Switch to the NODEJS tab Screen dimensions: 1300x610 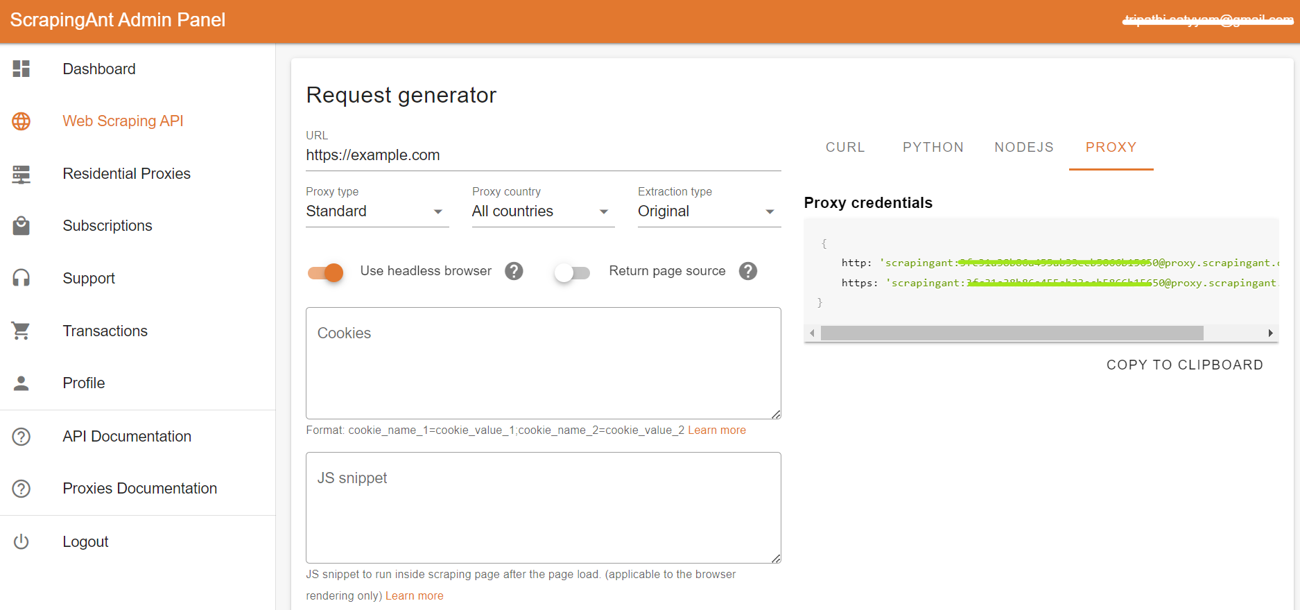[1024, 148]
